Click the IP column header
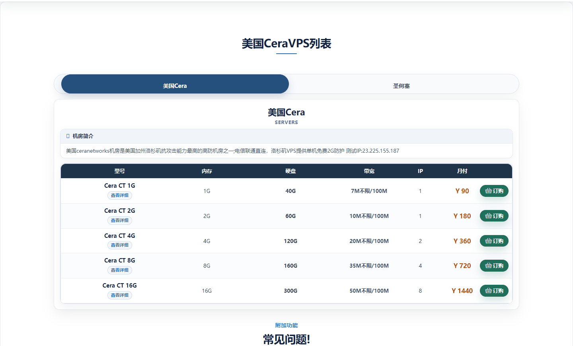The image size is (573, 346). click(x=420, y=171)
